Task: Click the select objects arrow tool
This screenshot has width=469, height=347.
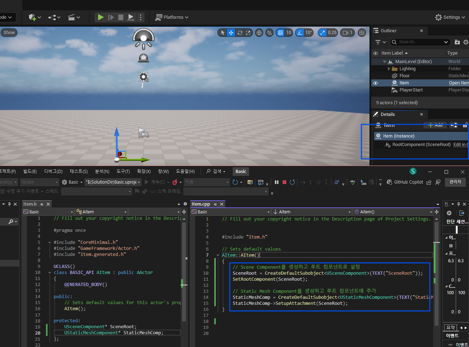Action: [222, 33]
